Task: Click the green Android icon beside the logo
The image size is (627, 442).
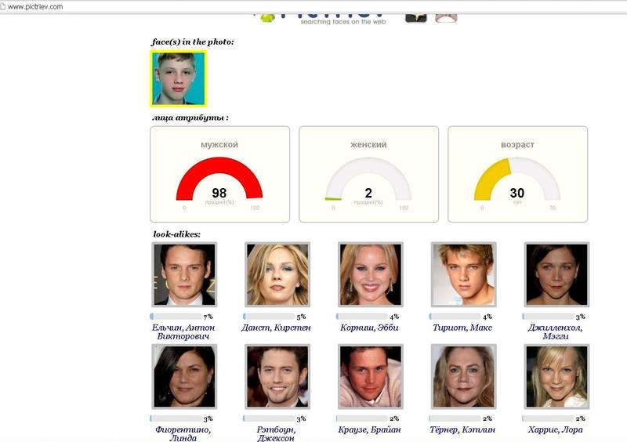Action: coord(269,15)
